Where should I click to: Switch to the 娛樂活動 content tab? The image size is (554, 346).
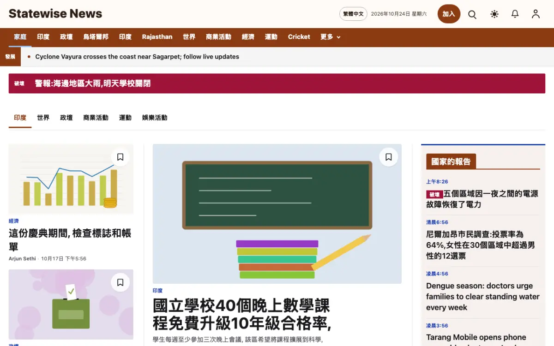(x=155, y=118)
